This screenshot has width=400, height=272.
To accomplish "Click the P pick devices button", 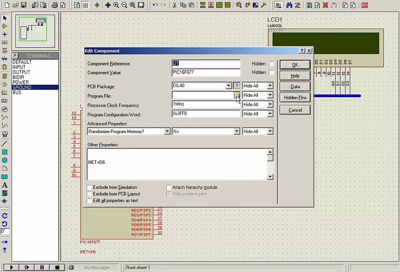I will pos(15,56).
